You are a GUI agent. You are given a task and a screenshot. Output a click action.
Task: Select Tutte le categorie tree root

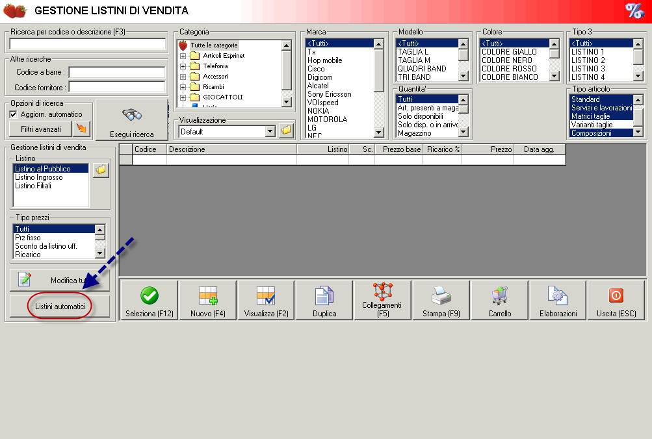(x=214, y=45)
